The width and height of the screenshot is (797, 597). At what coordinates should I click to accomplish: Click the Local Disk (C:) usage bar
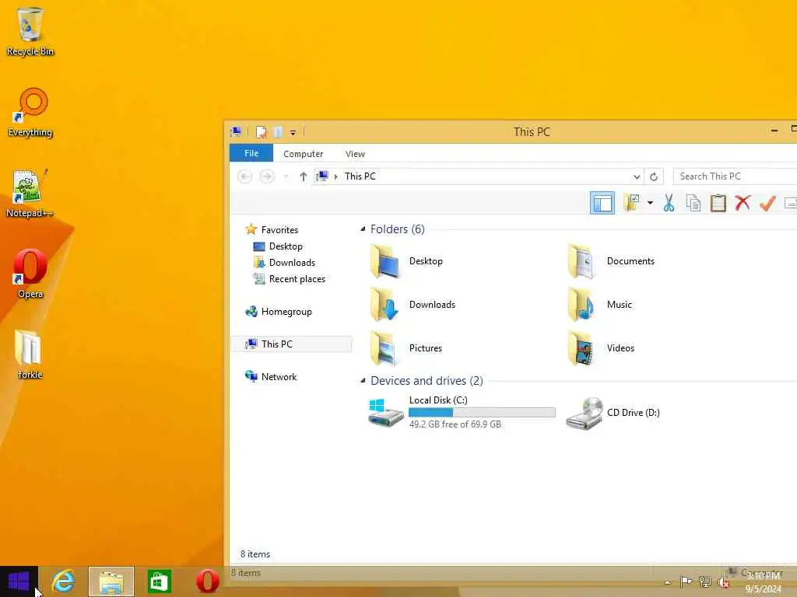coord(482,412)
